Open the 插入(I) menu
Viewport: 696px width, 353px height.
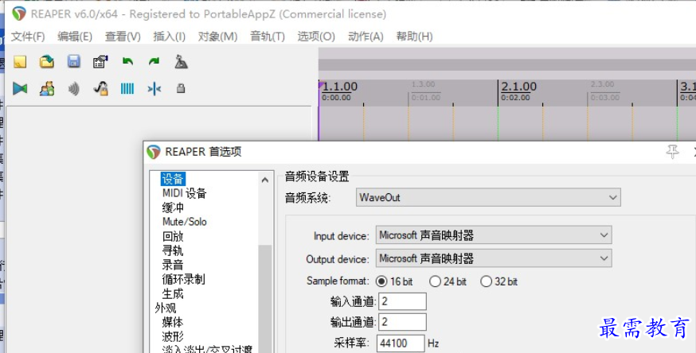[169, 37]
